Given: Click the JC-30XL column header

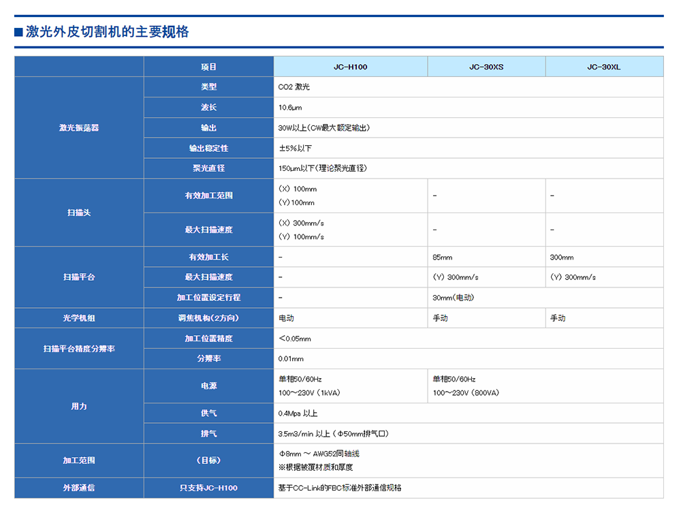Looking at the screenshot, I should click(x=603, y=67).
